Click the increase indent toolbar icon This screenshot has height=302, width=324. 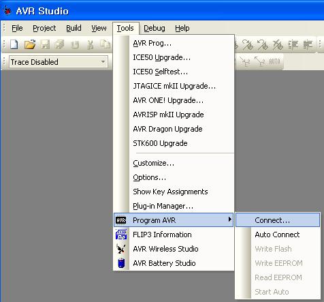pyautogui.click(x=293, y=44)
